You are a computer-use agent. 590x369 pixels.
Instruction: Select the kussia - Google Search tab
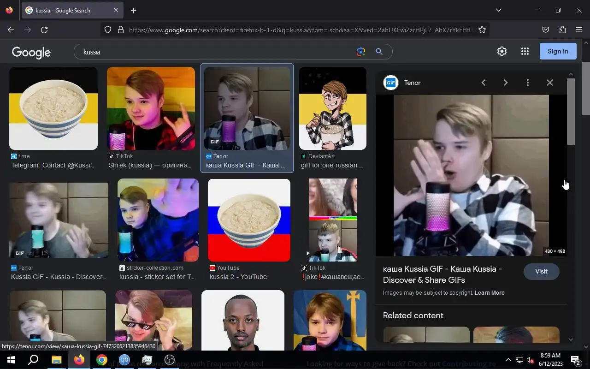point(73,10)
